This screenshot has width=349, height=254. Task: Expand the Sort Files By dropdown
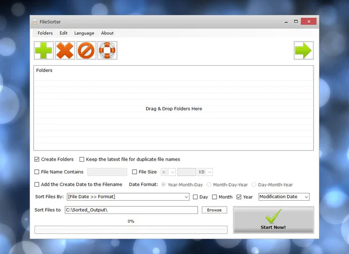coord(128,197)
